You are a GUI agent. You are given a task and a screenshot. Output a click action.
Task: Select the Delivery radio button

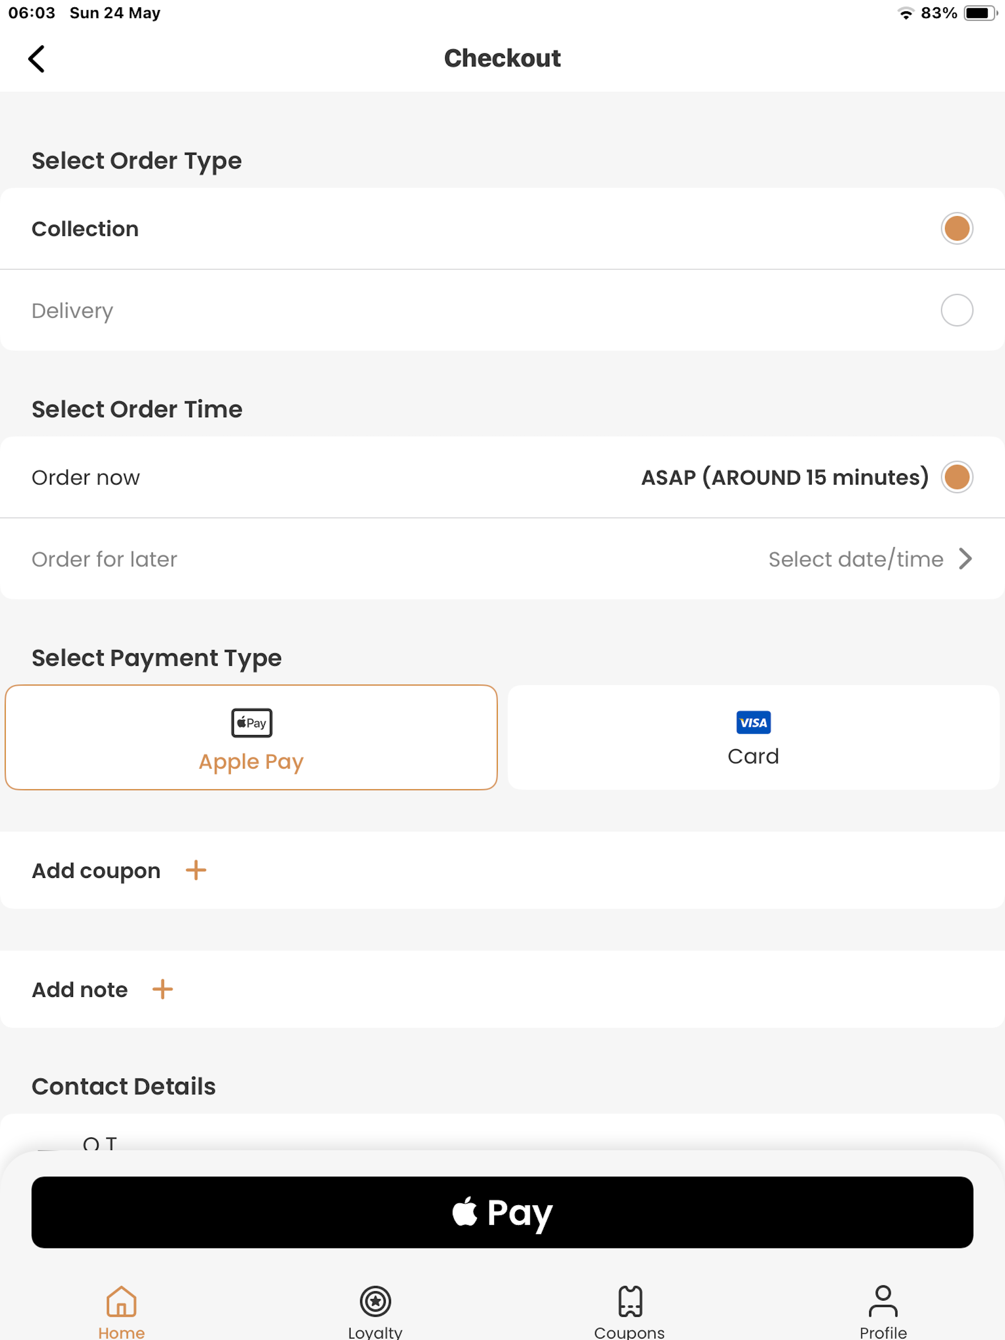coord(956,310)
